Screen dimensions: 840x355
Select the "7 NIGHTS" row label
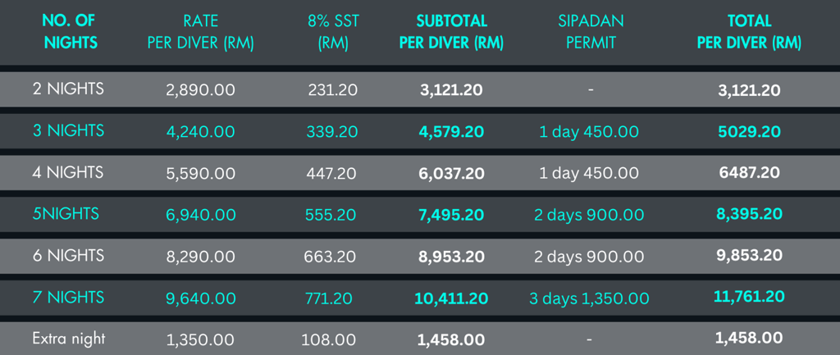(x=68, y=297)
